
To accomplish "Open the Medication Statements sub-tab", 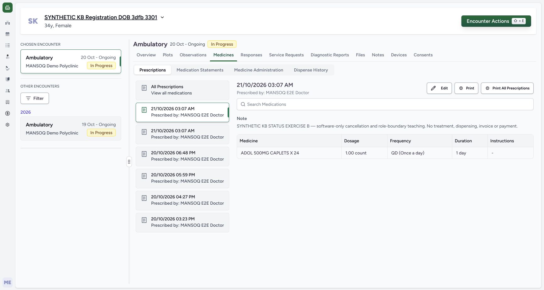I will (200, 70).
